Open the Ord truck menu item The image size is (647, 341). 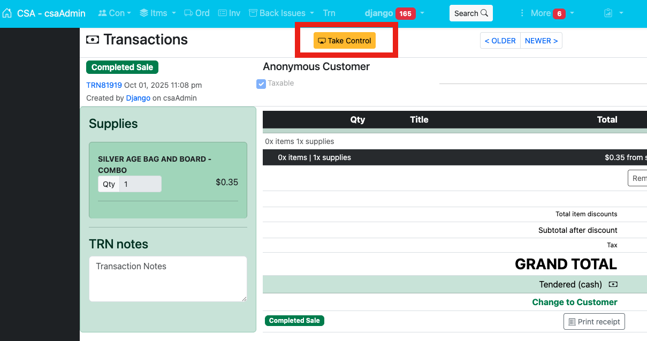pos(196,13)
